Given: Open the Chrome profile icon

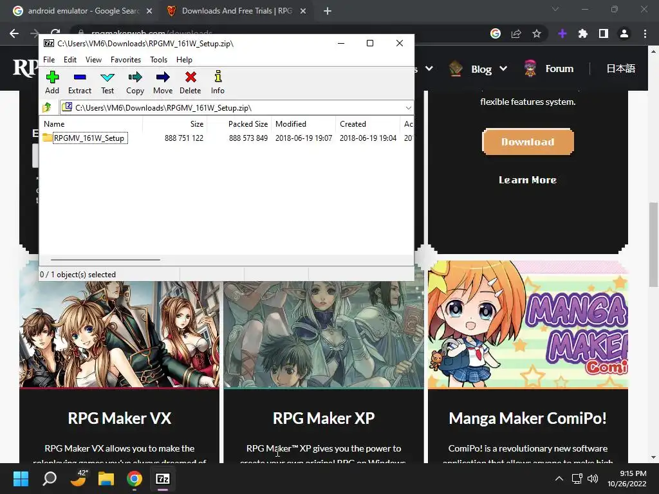Looking at the screenshot, I should coord(624,33).
